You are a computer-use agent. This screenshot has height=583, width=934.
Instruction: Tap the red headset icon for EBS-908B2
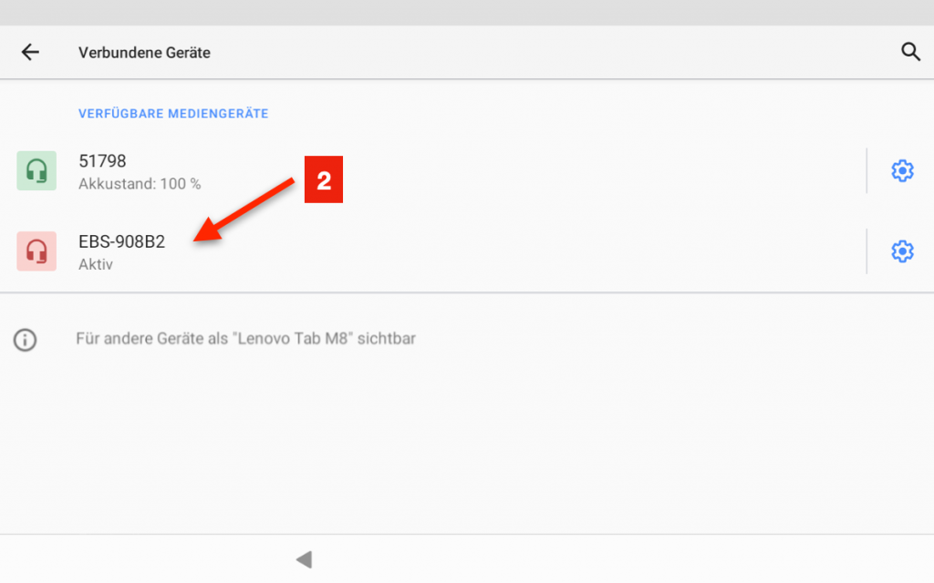[x=36, y=251]
